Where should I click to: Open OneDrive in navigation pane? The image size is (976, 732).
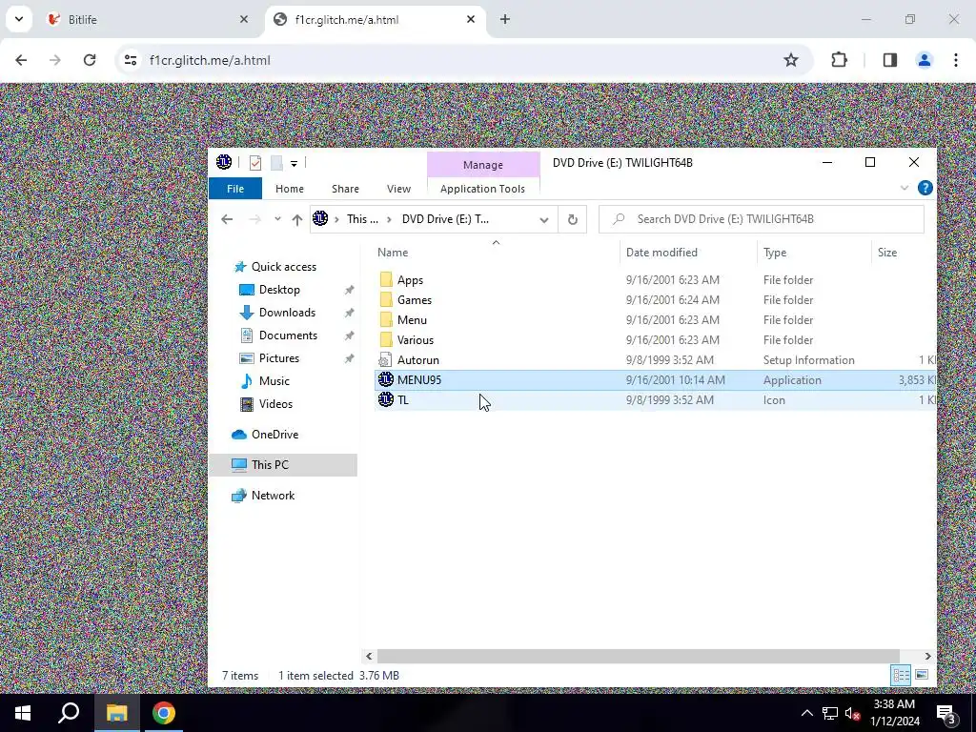274,435
